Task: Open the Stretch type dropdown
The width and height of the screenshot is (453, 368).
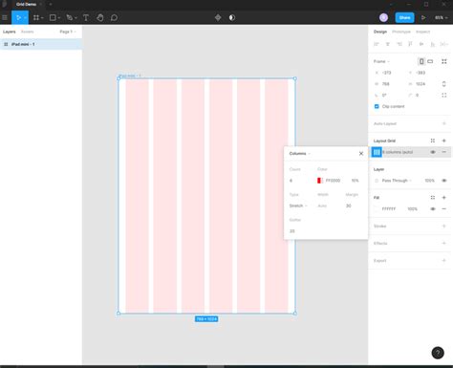Action: [298, 206]
